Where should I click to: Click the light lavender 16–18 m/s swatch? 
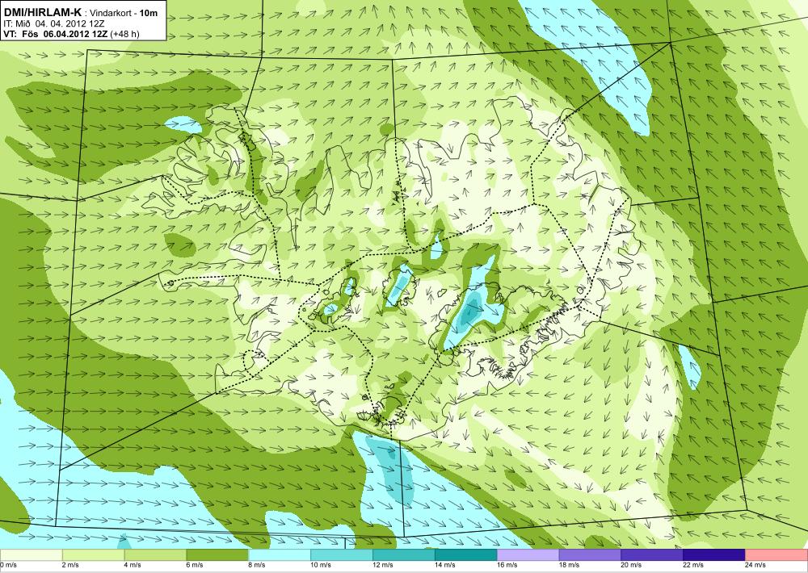(528, 555)
